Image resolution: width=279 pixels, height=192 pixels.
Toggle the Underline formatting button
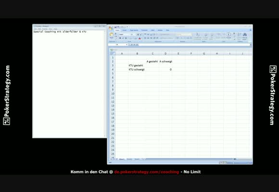click(x=126, y=38)
